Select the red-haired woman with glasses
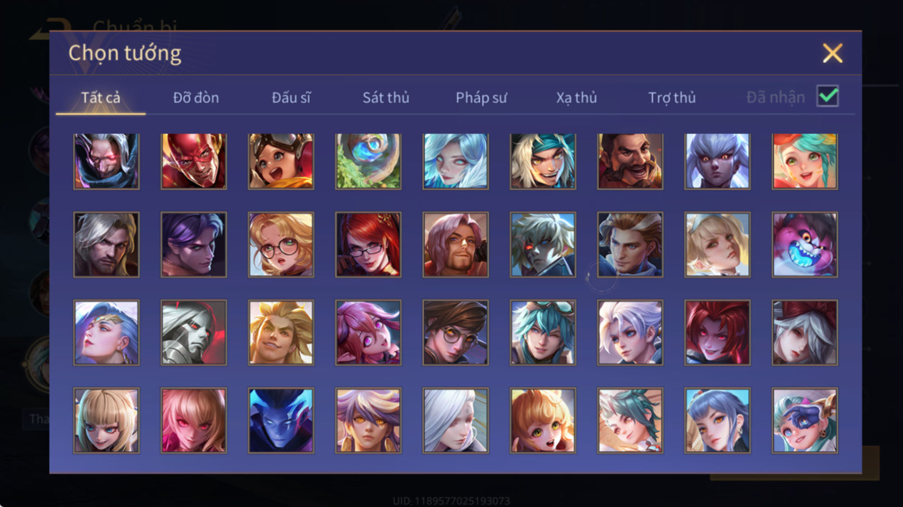This screenshot has height=507, width=903. [x=368, y=245]
